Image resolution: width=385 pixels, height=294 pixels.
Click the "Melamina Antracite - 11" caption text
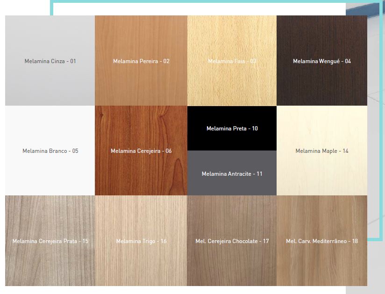pyautogui.click(x=232, y=174)
